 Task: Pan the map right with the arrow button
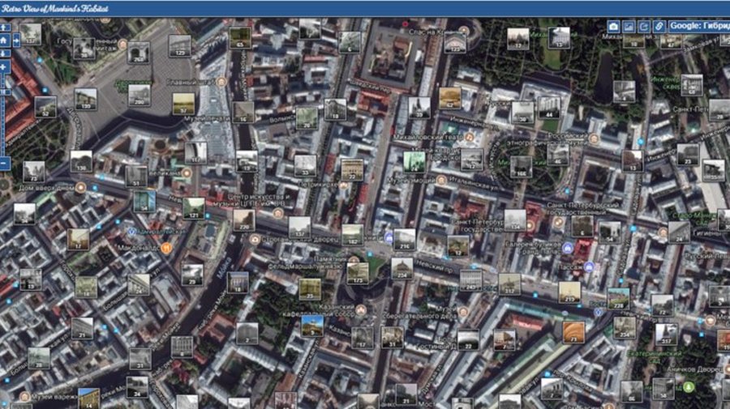click(x=16, y=40)
